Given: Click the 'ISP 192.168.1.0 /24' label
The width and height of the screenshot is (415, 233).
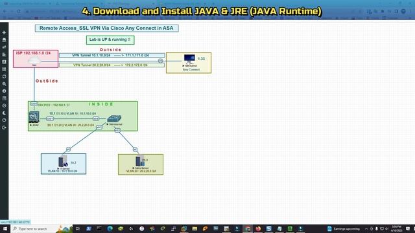Looking at the screenshot, I should 33,53.
